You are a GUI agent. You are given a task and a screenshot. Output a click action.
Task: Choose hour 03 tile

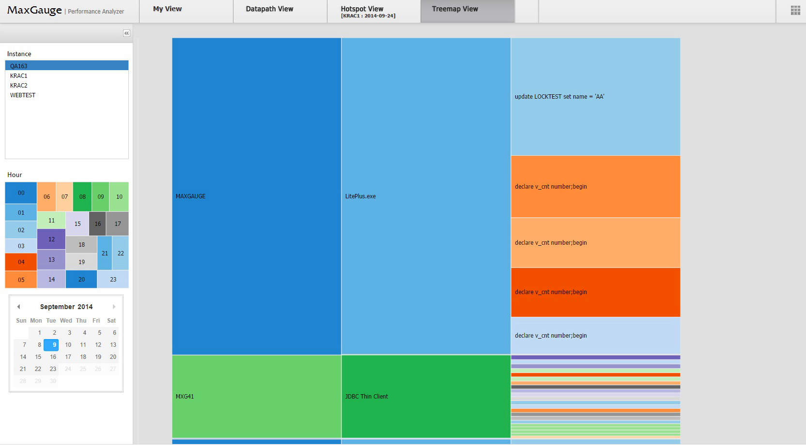click(x=21, y=246)
